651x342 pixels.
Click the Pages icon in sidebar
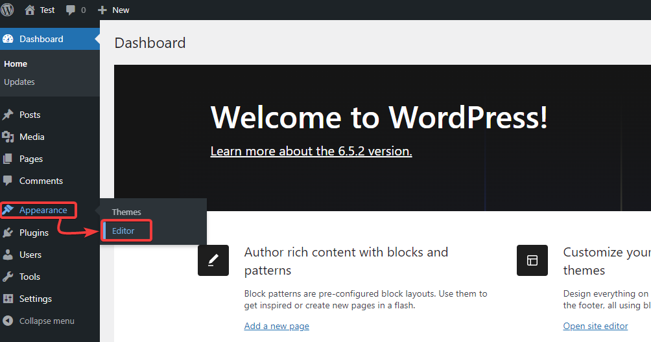tap(8, 159)
